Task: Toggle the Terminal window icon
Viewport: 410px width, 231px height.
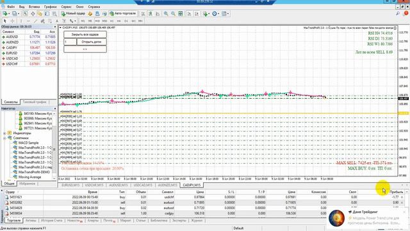Action: point(47,13)
